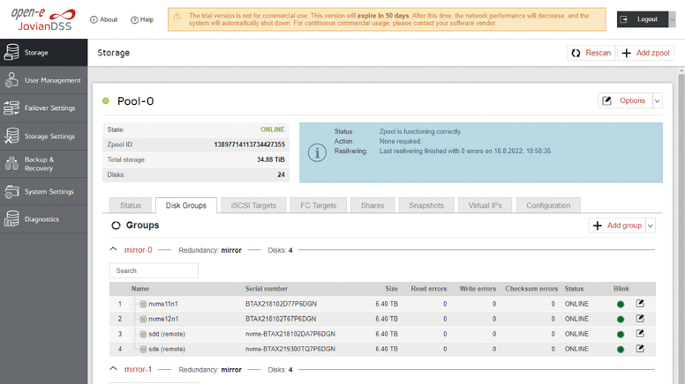The image size is (685, 384).
Task: Click the Pool-0 green status dot
Action: tap(106, 101)
